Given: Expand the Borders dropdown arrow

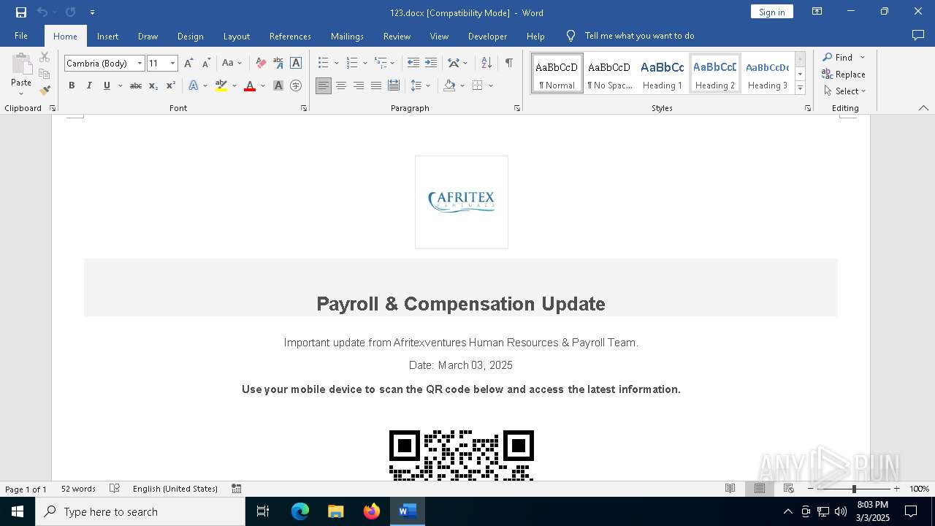Looking at the screenshot, I should point(491,85).
